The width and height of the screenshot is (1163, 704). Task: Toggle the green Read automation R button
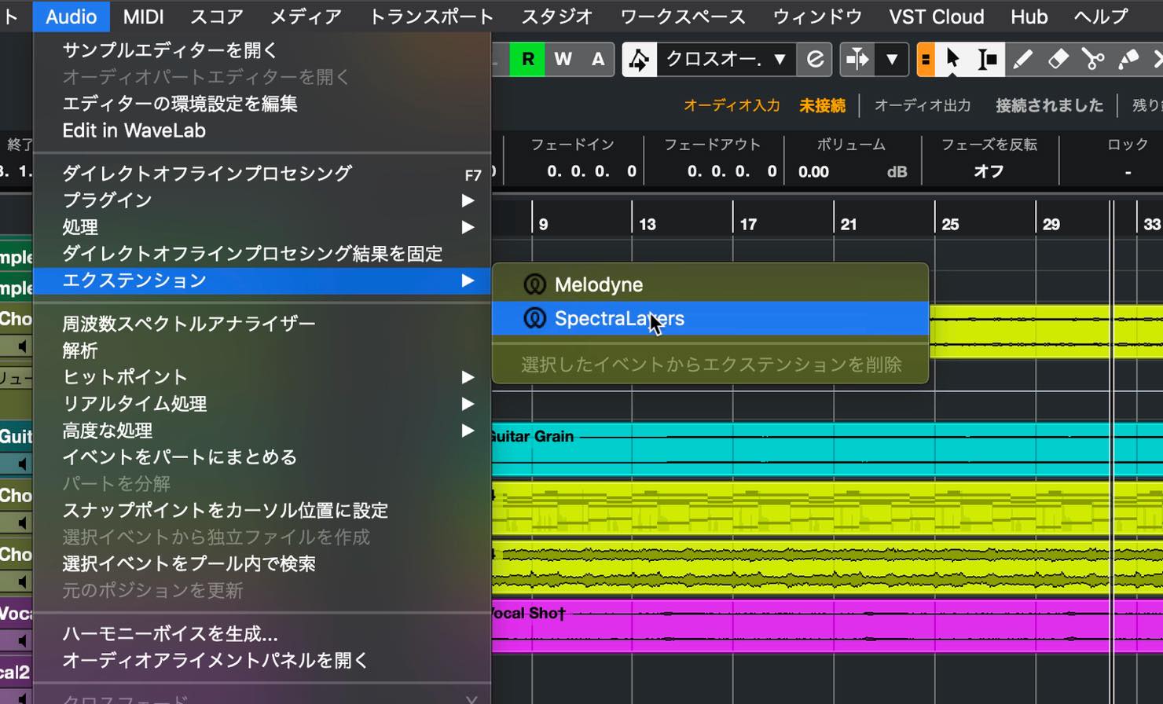click(527, 60)
